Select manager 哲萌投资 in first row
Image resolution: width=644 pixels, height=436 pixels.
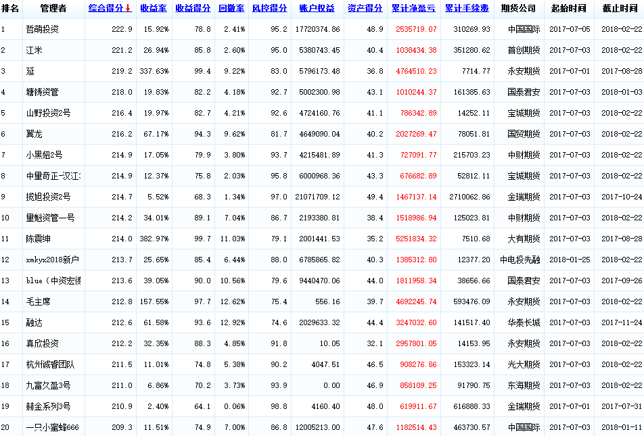click(x=42, y=30)
